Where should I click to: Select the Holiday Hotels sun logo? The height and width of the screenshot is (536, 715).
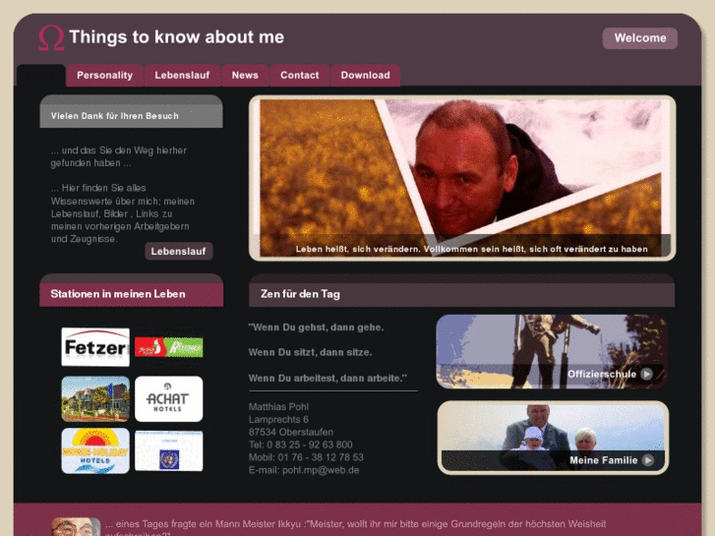click(x=95, y=450)
